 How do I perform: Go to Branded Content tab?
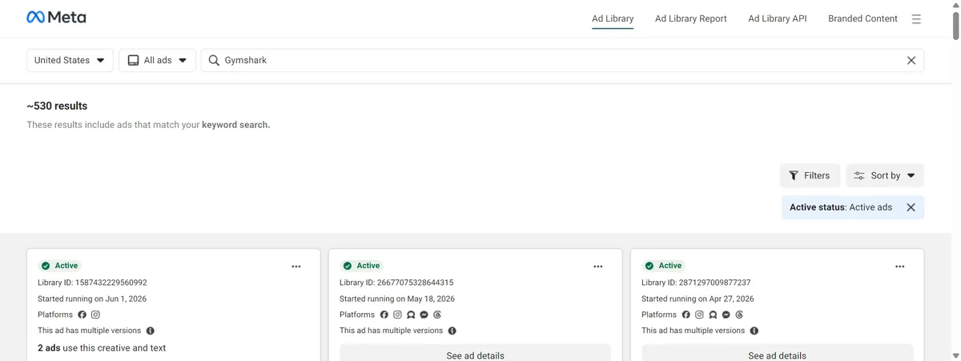[x=862, y=18]
